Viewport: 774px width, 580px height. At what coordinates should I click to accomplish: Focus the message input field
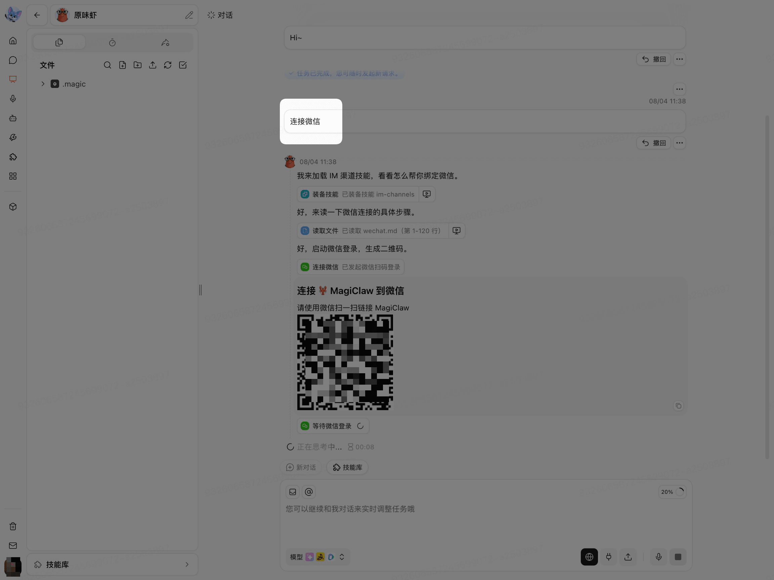(486, 523)
